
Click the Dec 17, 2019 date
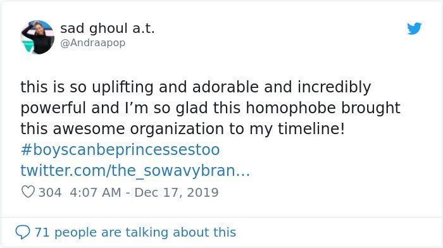click(177, 192)
